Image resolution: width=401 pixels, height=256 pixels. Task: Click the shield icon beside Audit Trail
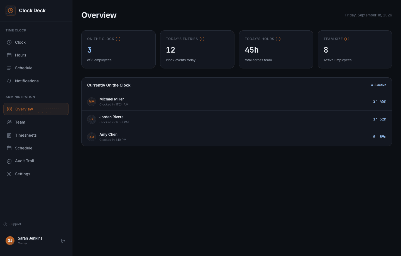click(x=9, y=161)
